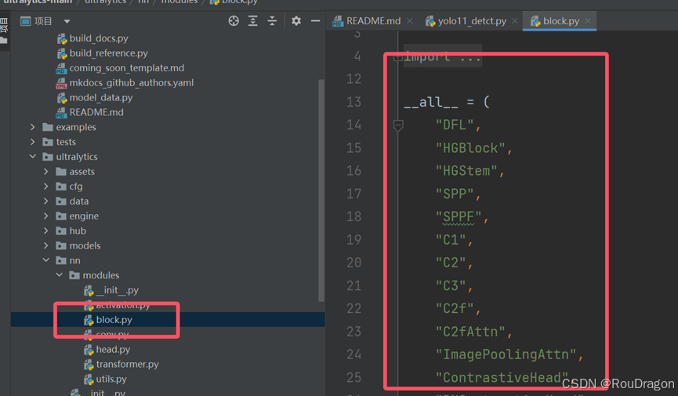Open transformer.py file
Image resolution: width=678 pixels, height=396 pixels.
tap(127, 365)
